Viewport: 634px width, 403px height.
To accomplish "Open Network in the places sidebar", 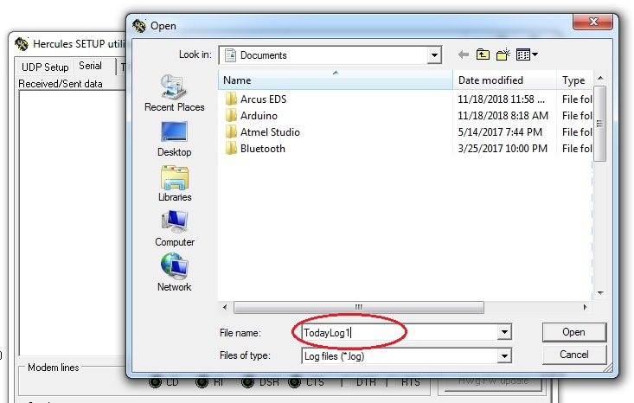I will 174,272.
